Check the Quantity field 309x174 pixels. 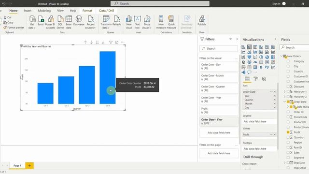click(x=288, y=137)
